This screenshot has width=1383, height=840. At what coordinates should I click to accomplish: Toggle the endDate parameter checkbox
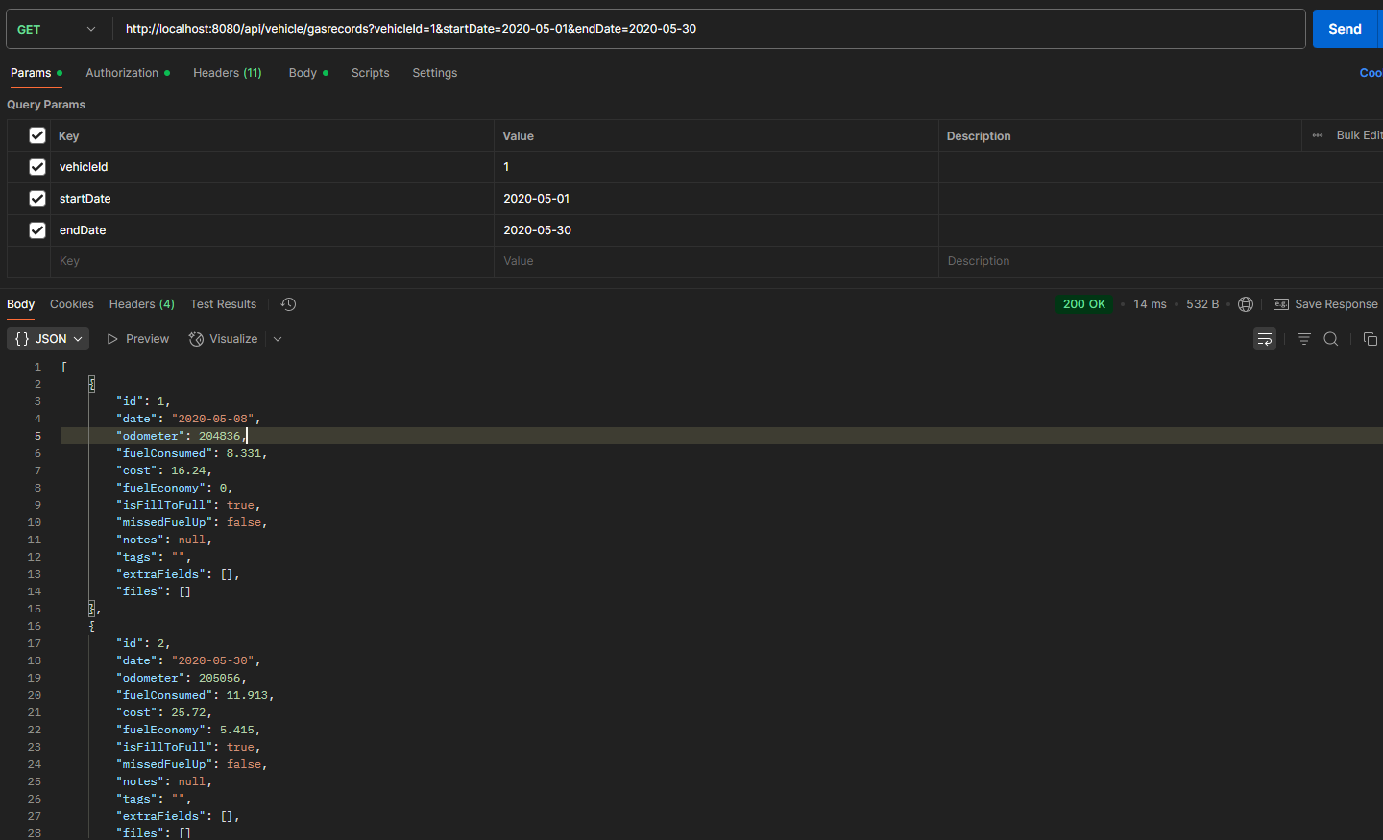(x=37, y=230)
